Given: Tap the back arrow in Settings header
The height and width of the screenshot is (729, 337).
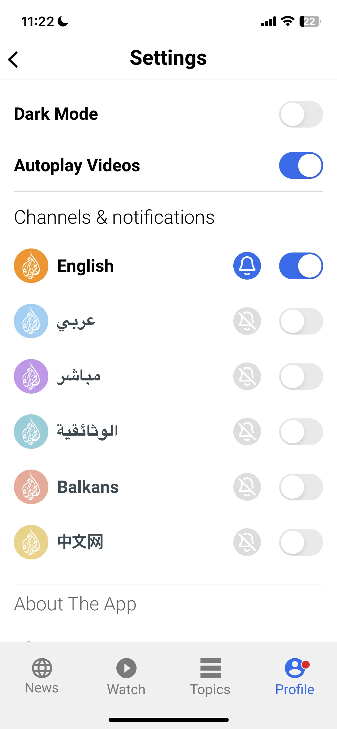Looking at the screenshot, I should pos(13,60).
